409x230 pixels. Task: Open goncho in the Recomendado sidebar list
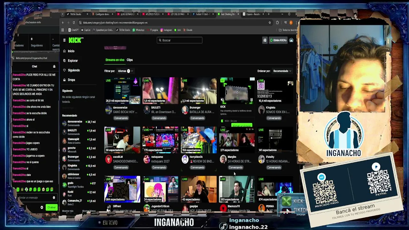tap(79, 149)
